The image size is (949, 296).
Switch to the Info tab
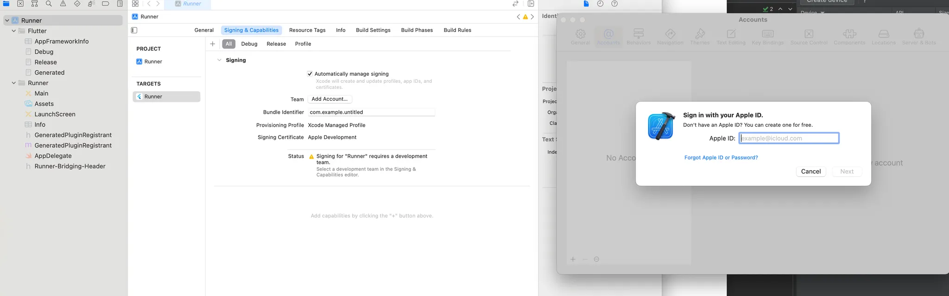pos(341,30)
